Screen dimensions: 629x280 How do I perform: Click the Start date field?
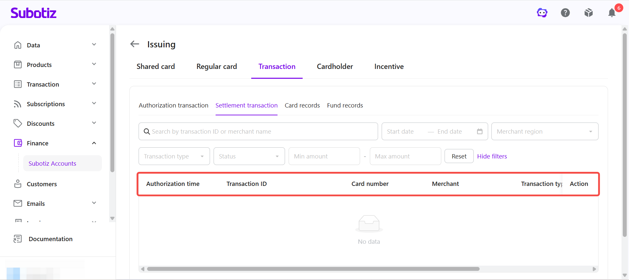tap(400, 131)
